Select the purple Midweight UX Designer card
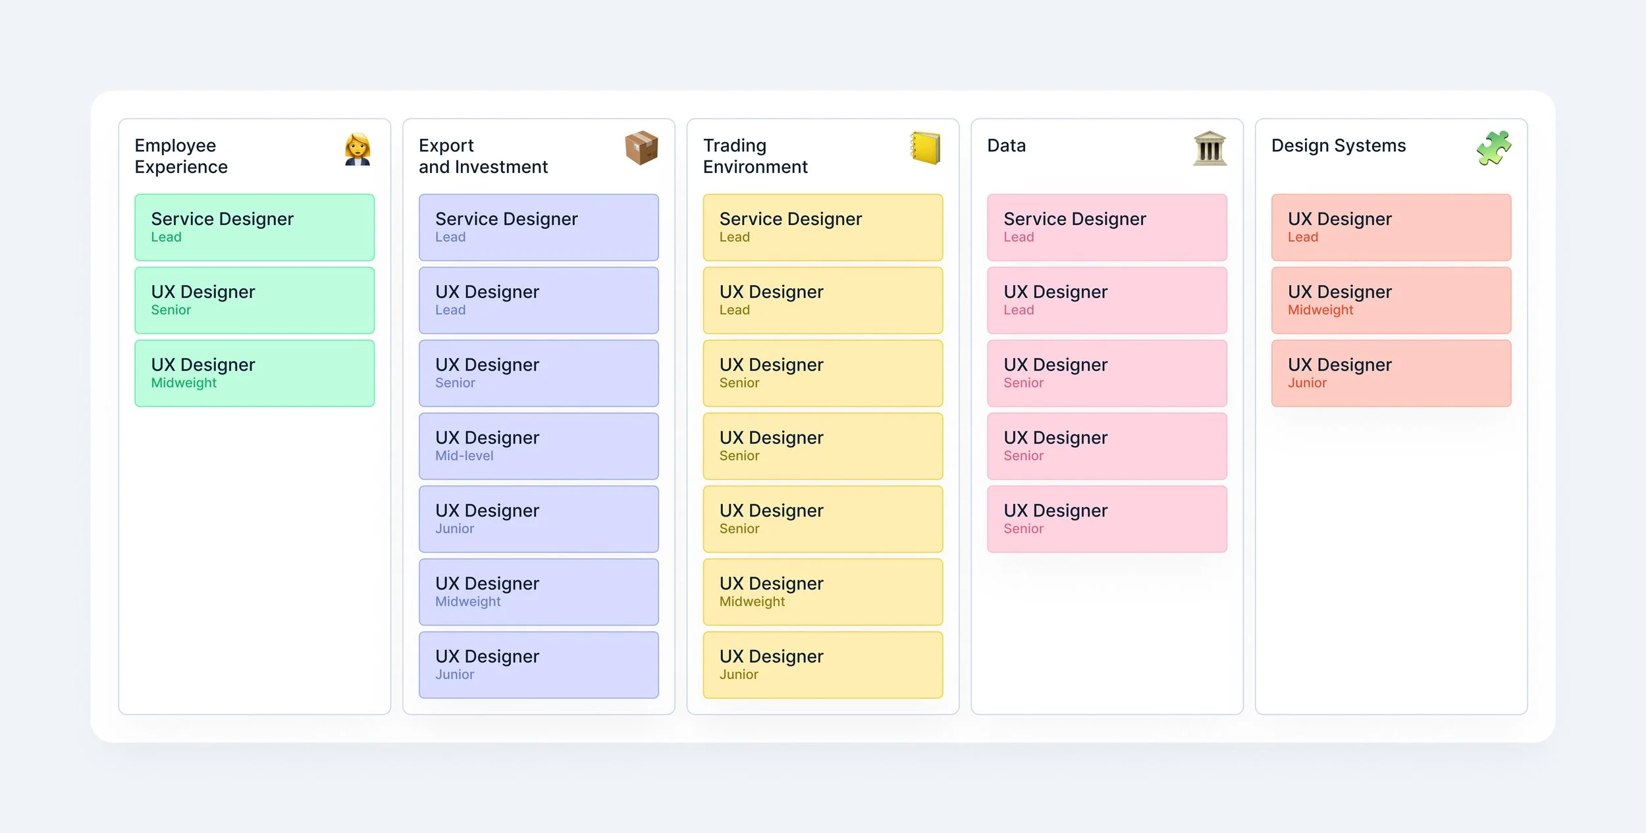Screen dimensions: 1646x833 538,592
